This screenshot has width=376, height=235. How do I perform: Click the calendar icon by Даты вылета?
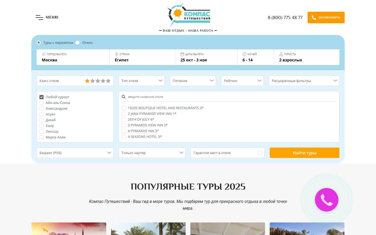(x=182, y=54)
